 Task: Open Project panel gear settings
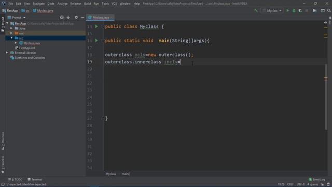pos(76,17)
